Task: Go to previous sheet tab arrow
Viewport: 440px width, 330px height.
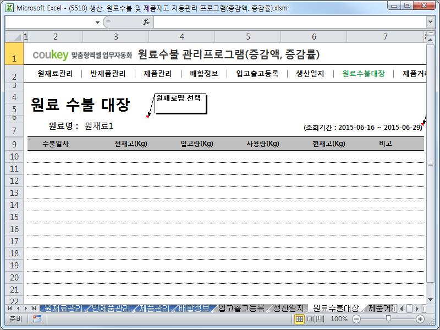Action: (18, 309)
